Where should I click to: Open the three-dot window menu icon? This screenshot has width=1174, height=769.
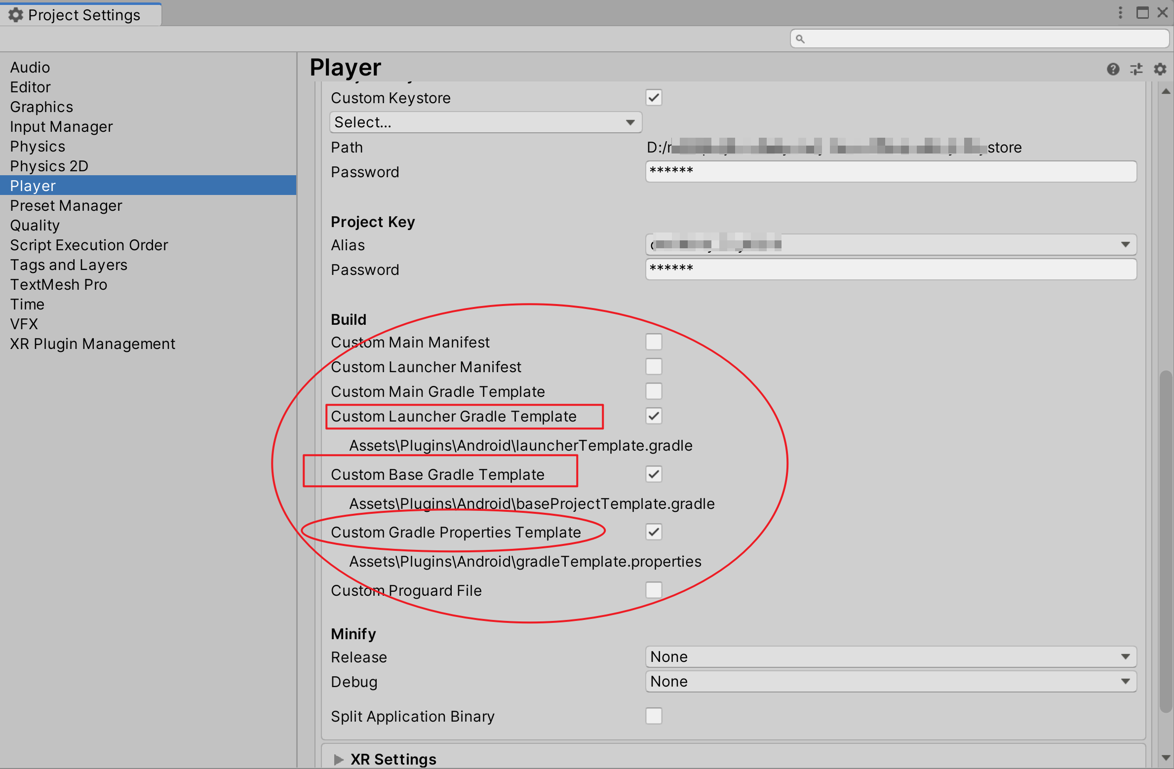click(x=1120, y=13)
